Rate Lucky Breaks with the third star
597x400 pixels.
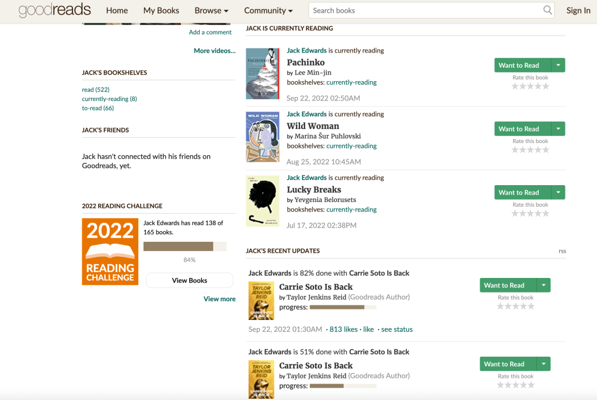click(530, 214)
